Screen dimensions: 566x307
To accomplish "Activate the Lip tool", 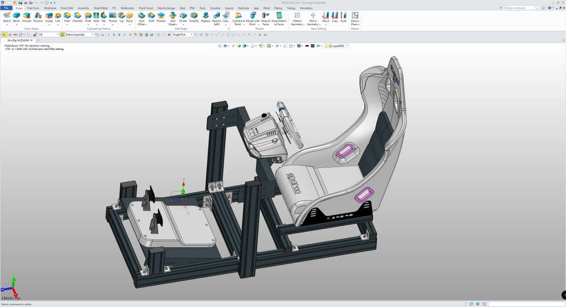I will [121, 18].
